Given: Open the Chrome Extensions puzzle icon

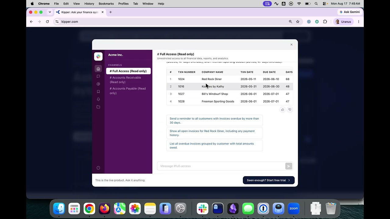Looking at the screenshot, I should 325,22.
